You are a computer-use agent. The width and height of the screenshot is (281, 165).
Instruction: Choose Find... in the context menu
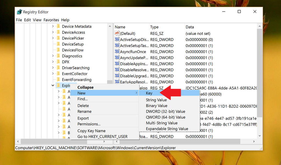coord(105,99)
